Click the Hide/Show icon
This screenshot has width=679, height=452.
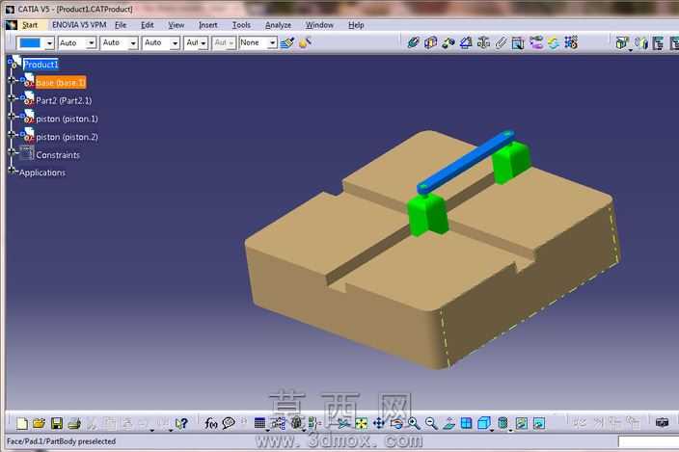(x=522, y=423)
